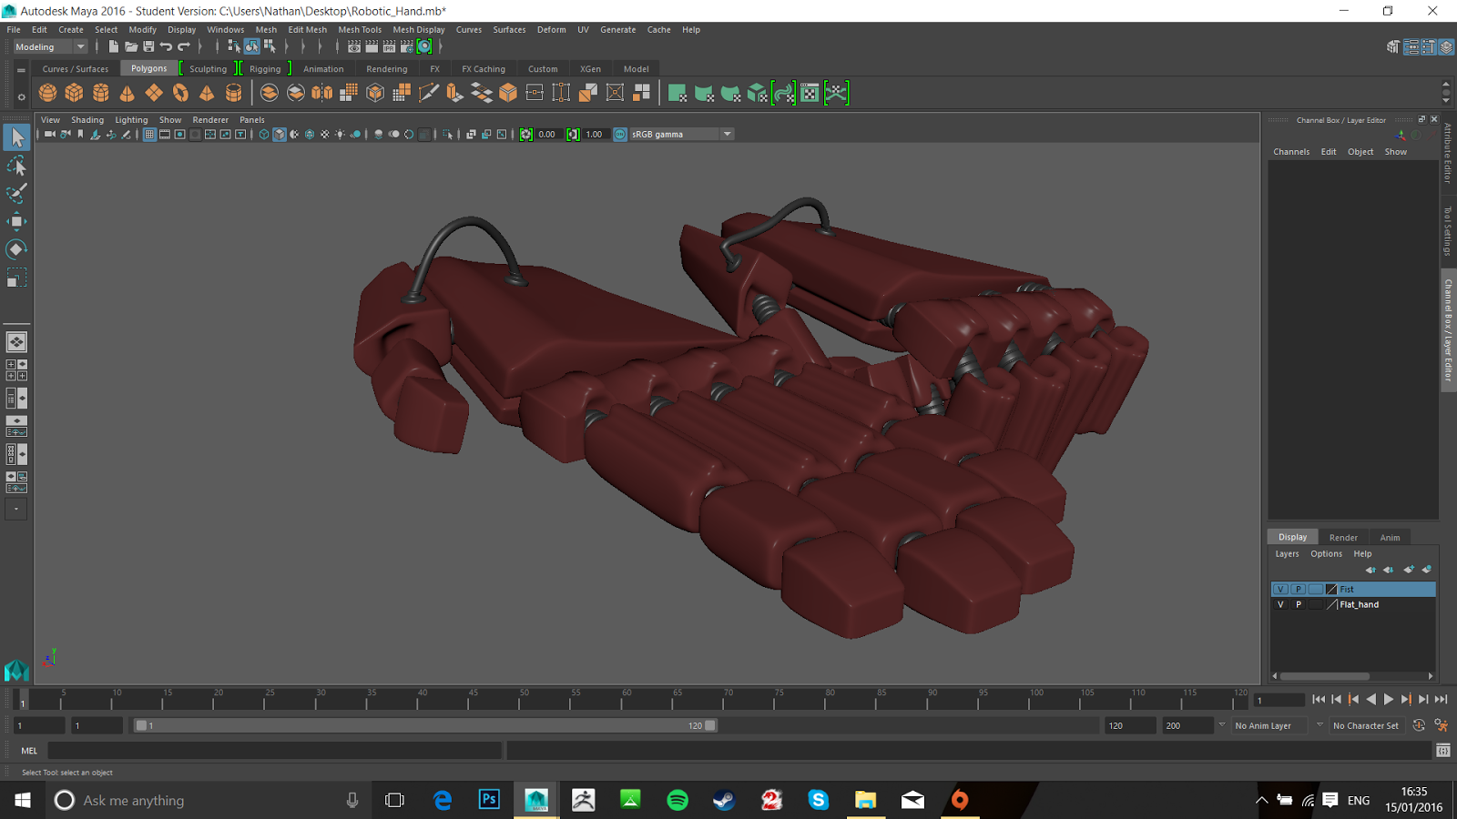Click the time range slider bar
1457x819 pixels.
tap(425, 725)
